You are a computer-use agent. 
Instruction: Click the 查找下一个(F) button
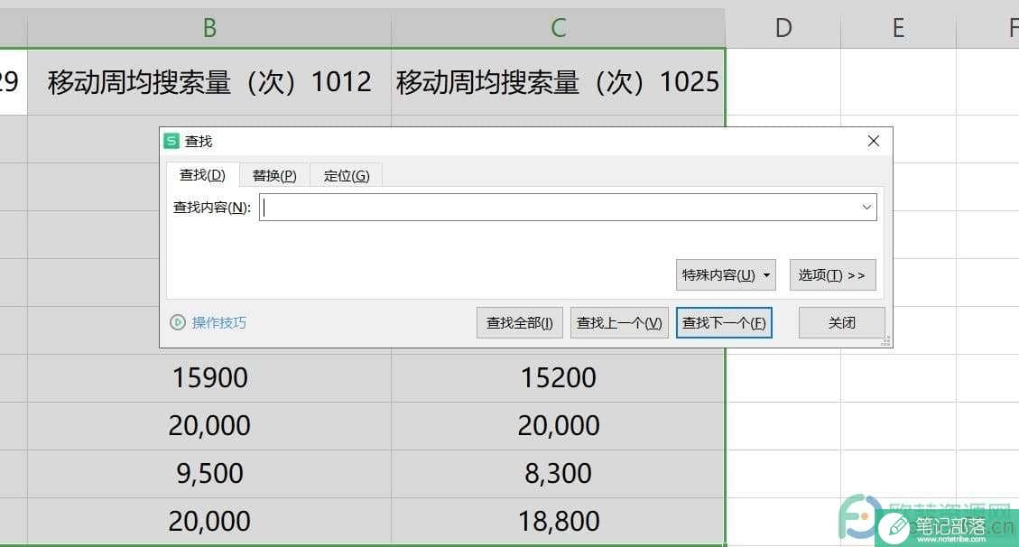tap(724, 323)
